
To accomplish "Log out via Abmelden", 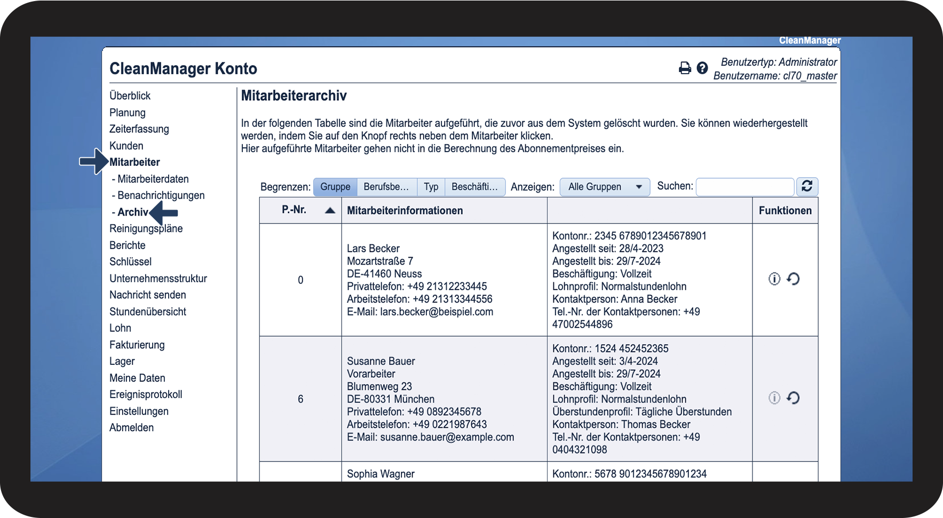I will [132, 428].
